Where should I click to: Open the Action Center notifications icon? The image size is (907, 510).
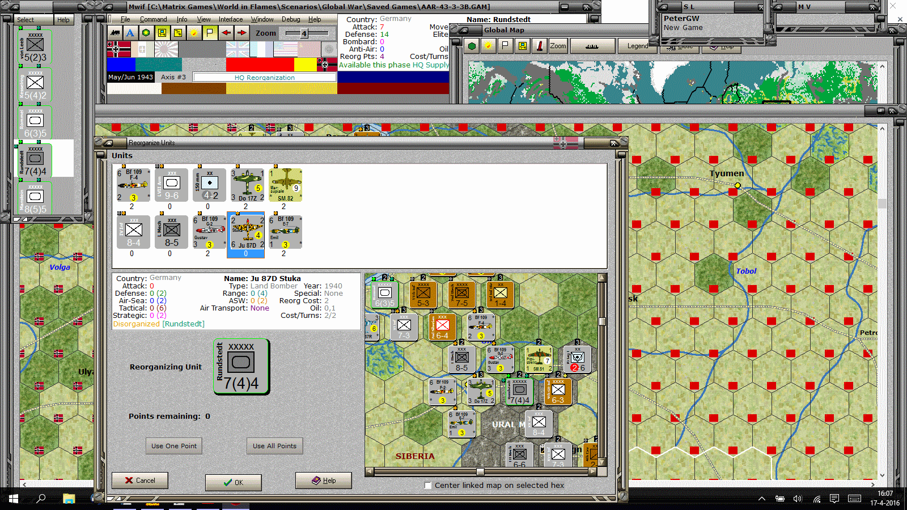tap(834, 499)
